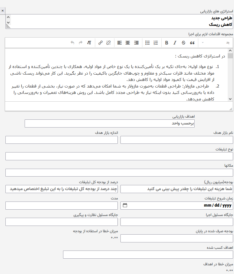Click the editor resize grip at bottom corner
The width and height of the screenshot is (234, 274).
[x=231, y=109]
